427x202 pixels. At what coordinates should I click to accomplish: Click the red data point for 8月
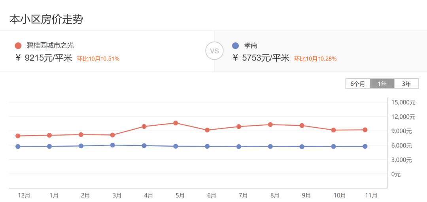click(x=270, y=125)
